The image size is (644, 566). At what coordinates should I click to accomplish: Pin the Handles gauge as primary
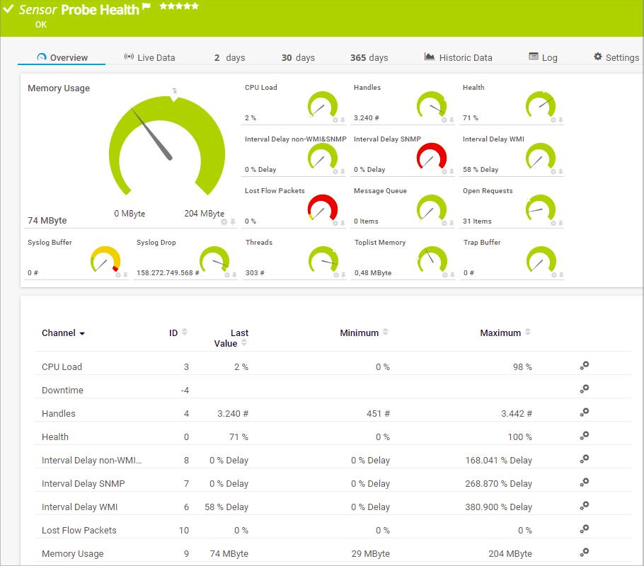point(452,120)
